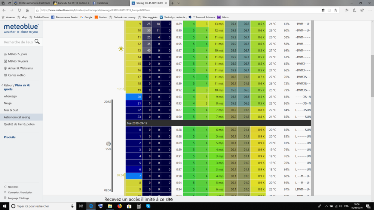Open Connexion / Inscription link

(x=20, y=192)
